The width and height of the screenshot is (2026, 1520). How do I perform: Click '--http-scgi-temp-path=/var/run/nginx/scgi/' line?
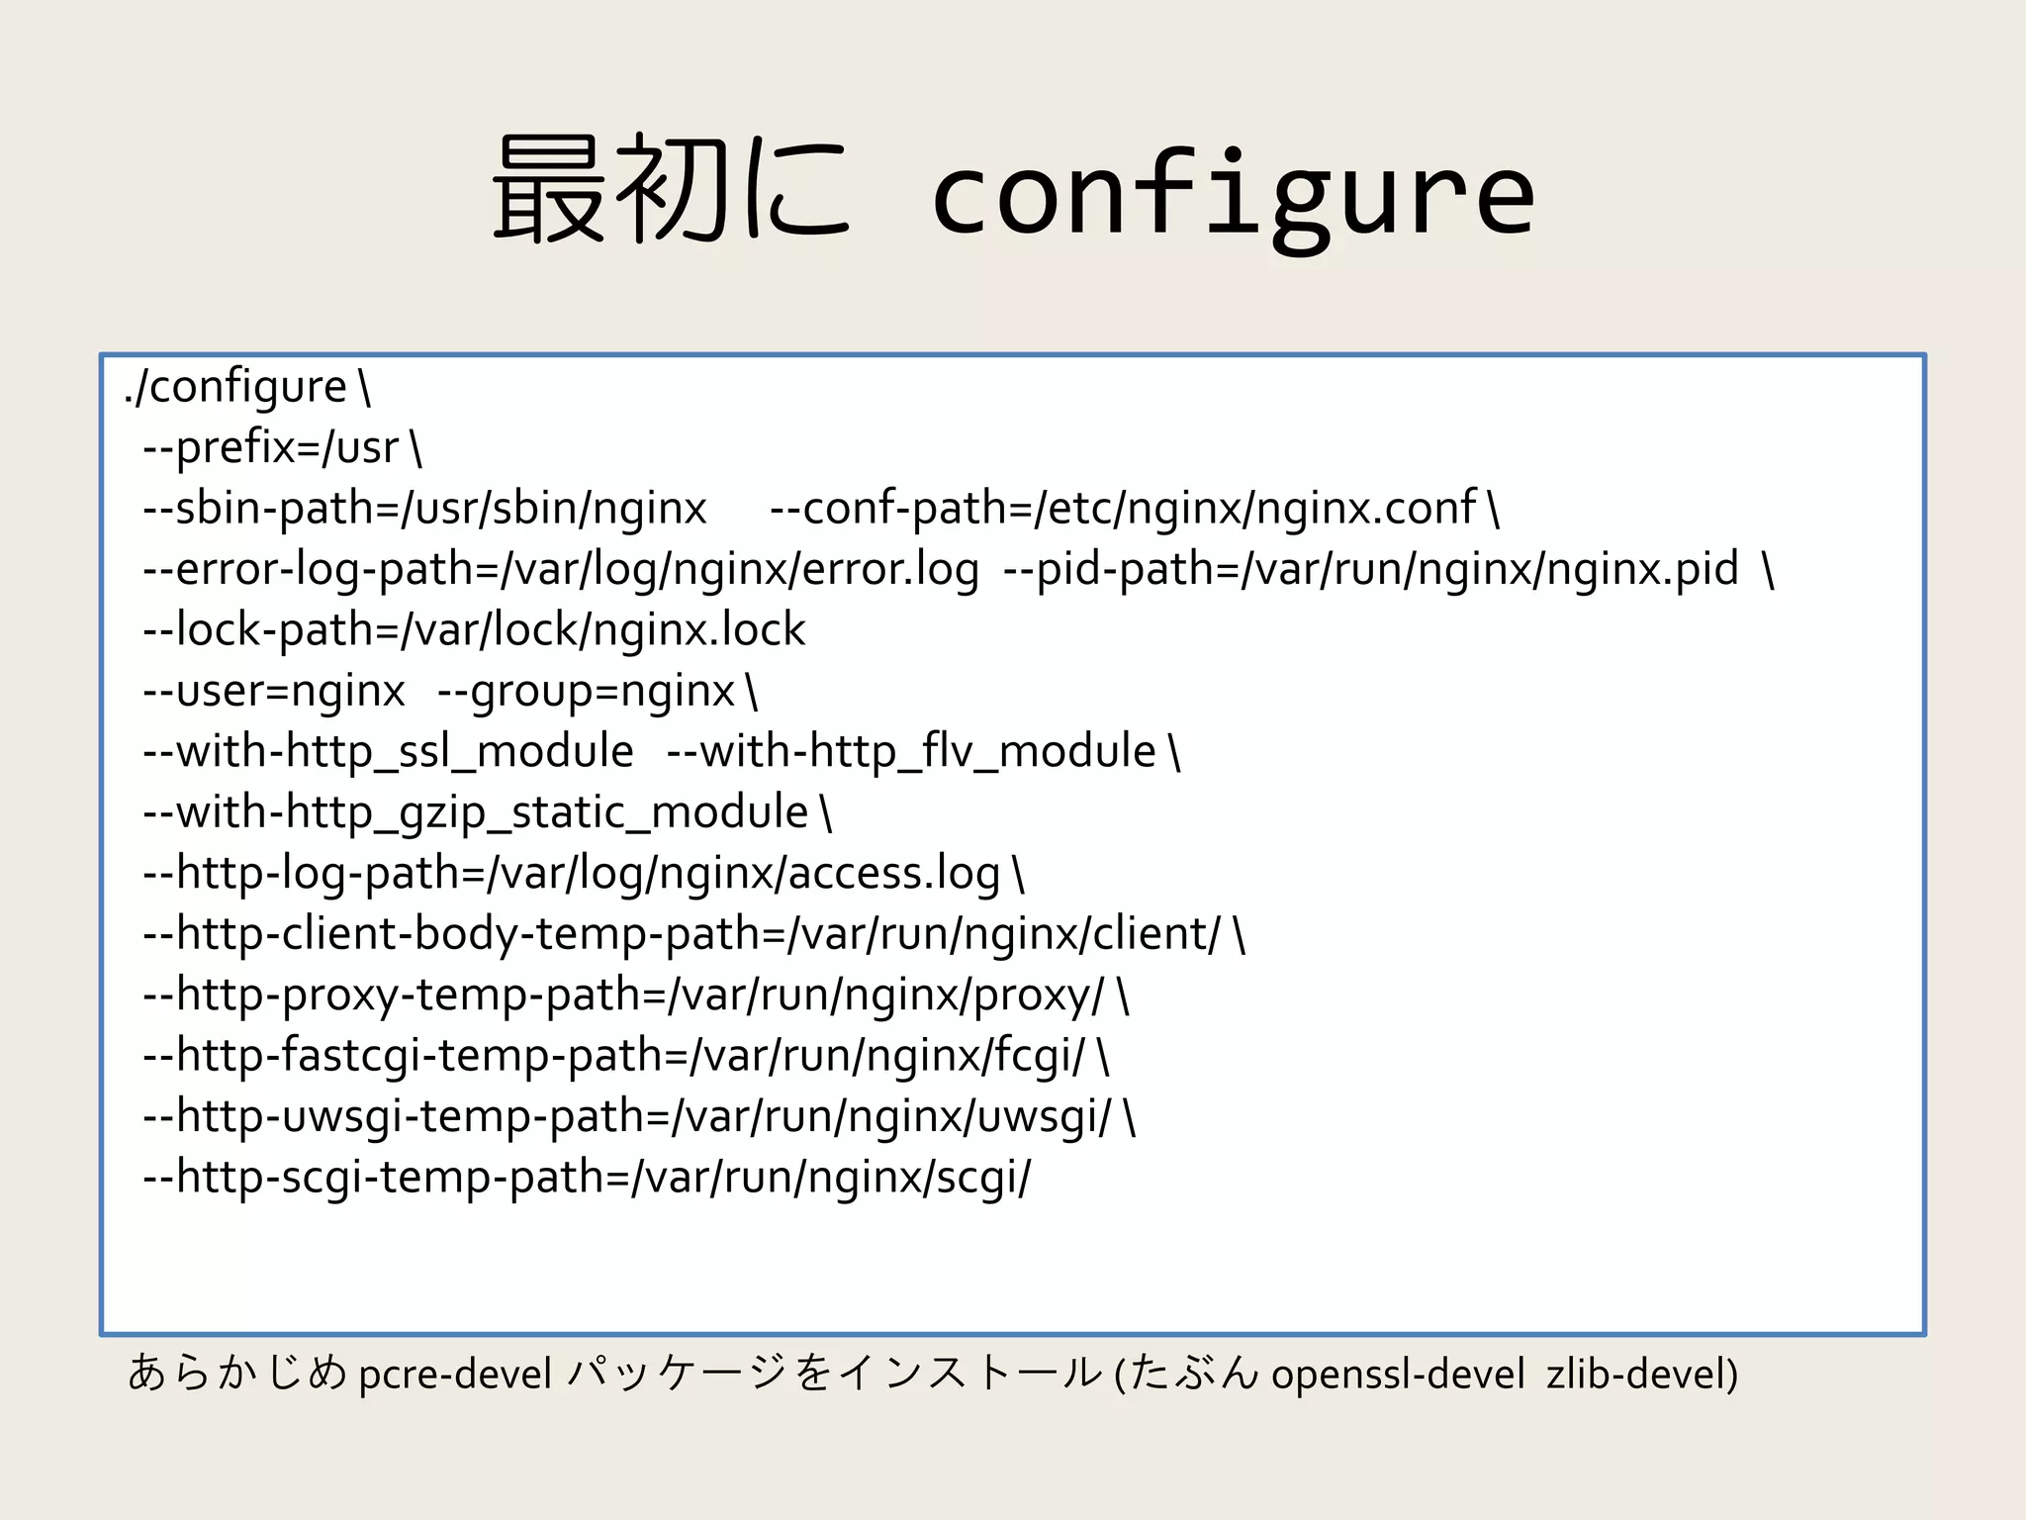click(x=587, y=1179)
